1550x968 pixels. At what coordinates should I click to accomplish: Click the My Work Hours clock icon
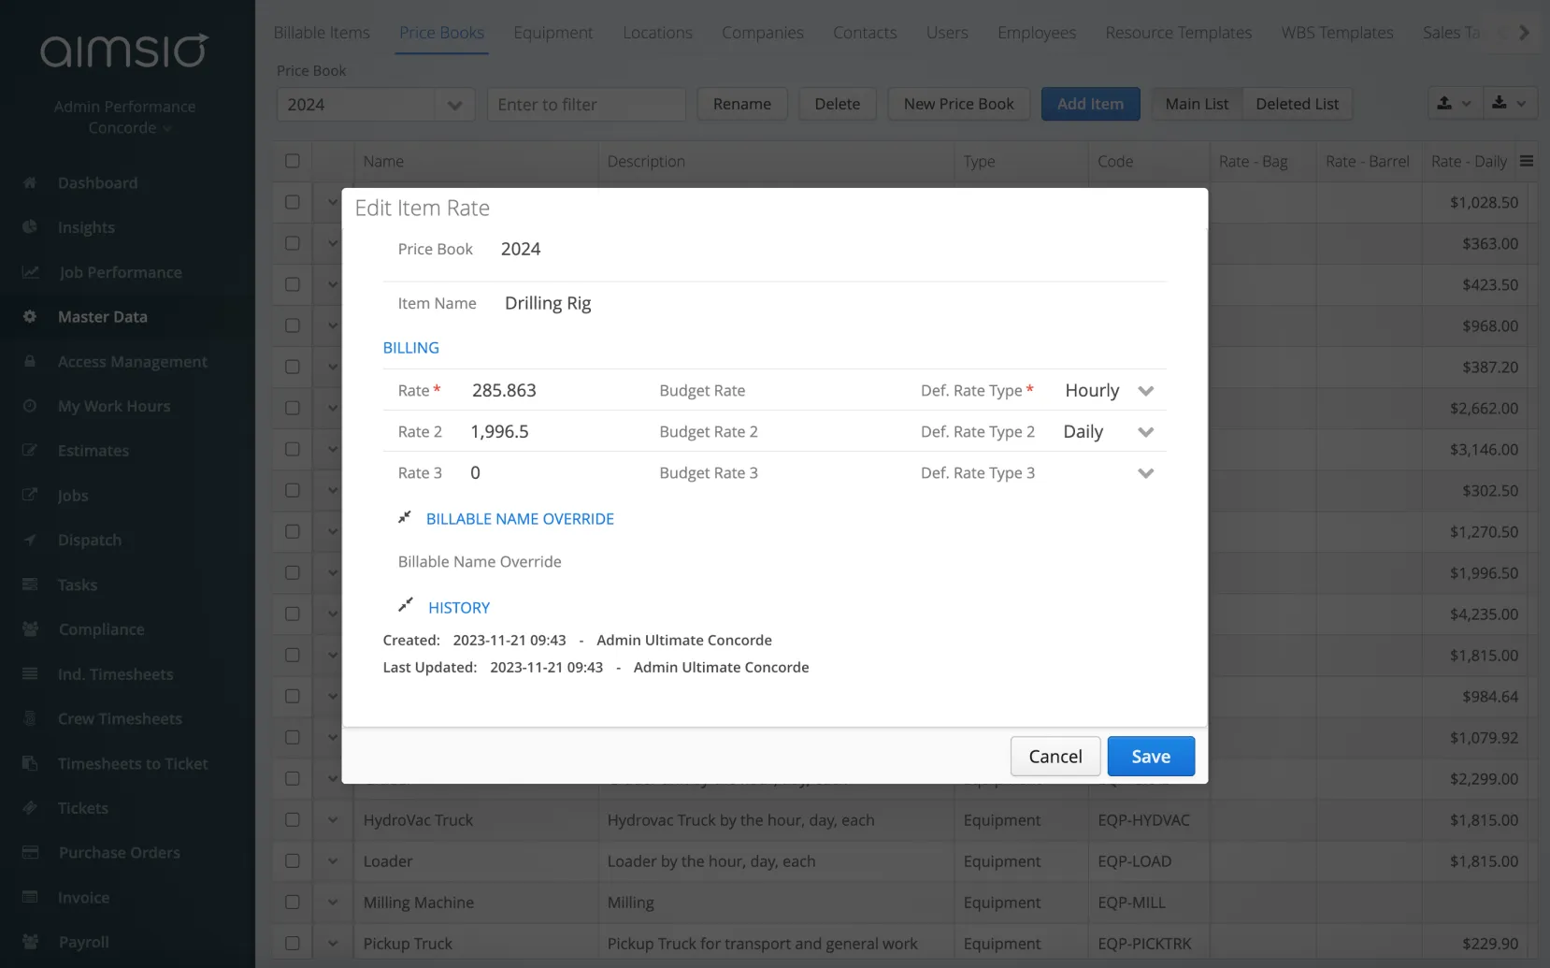[30, 406]
